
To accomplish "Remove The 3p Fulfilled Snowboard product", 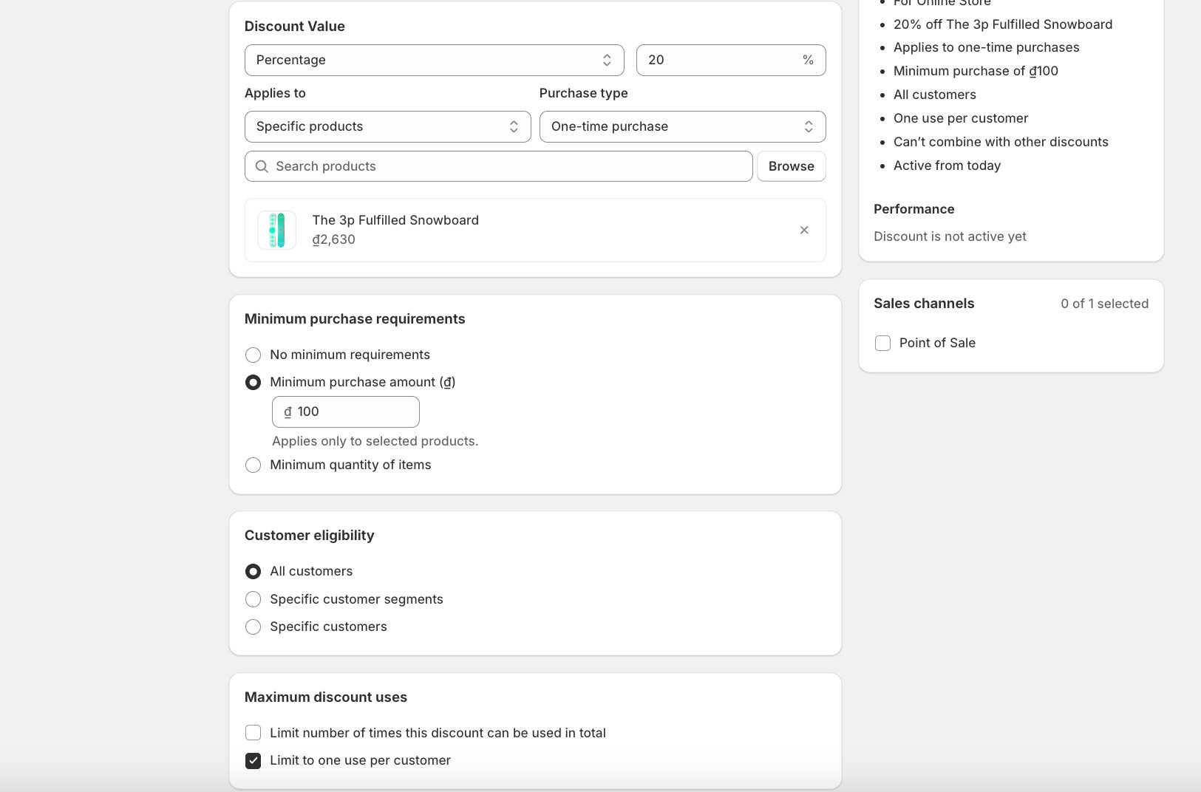I will pyautogui.click(x=804, y=231).
